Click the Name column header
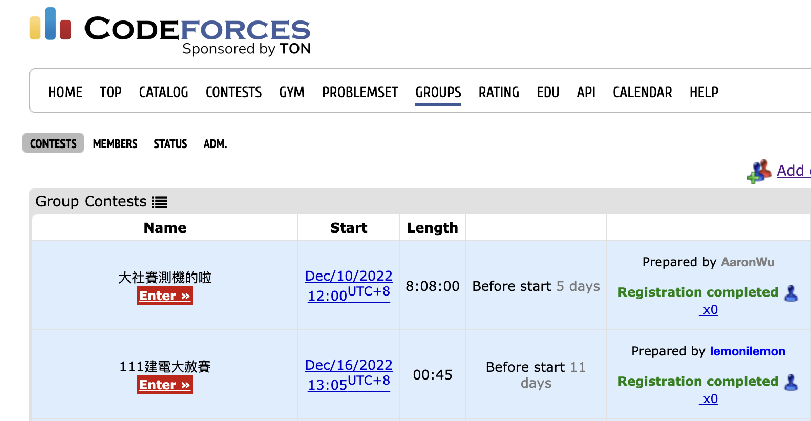The width and height of the screenshot is (811, 421). click(x=165, y=228)
